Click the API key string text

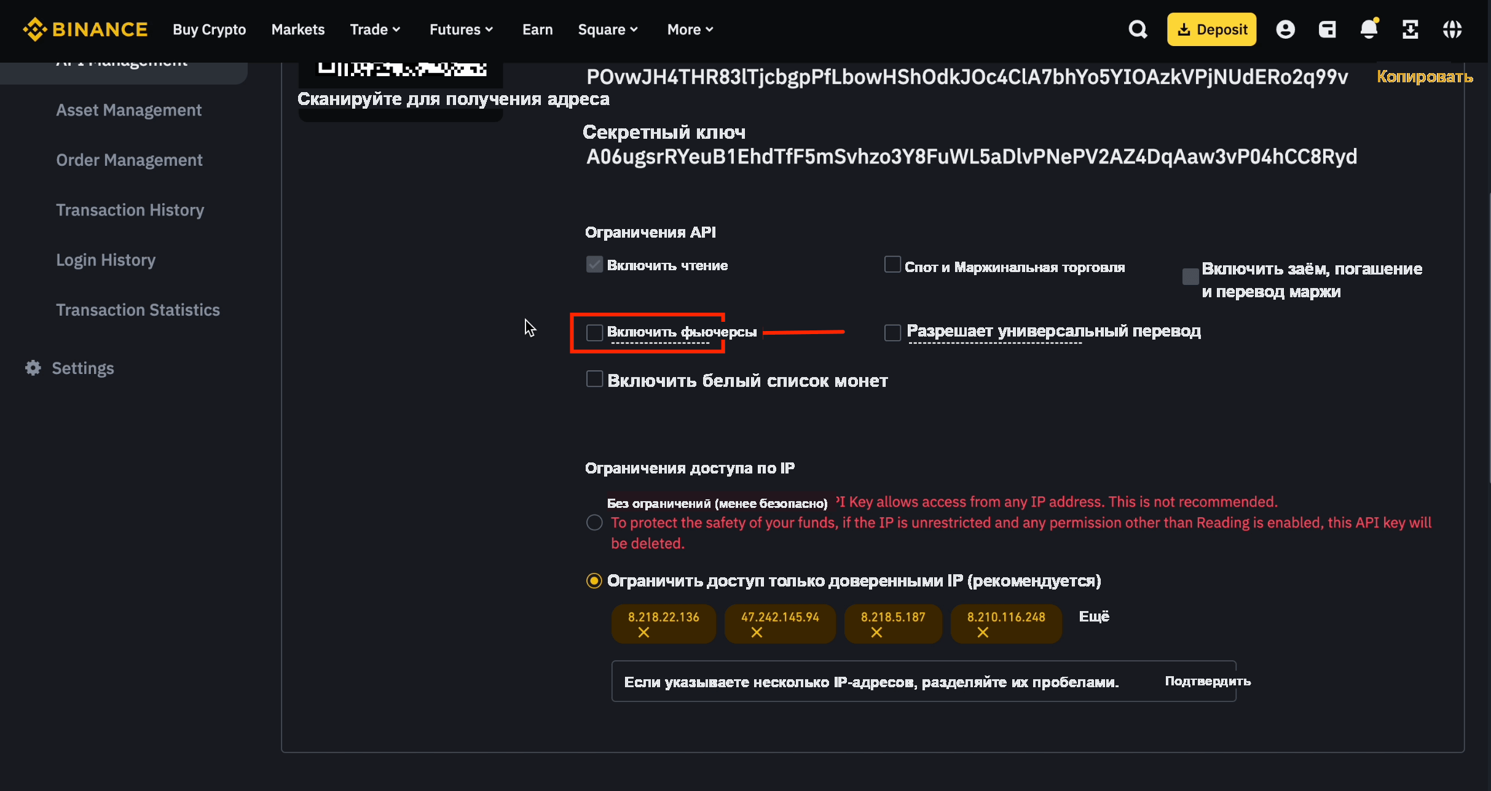[x=967, y=77]
